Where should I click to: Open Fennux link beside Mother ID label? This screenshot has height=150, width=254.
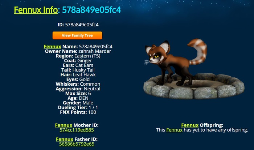pyautogui.click(x=64, y=125)
